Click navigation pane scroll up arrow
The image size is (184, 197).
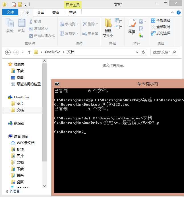coord(44,61)
